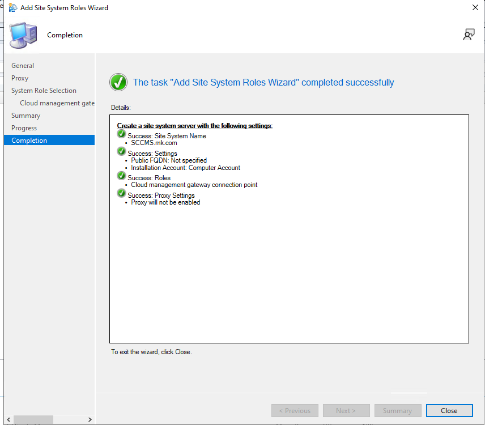Click the feedback person icon at top right
The image size is (485, 425).
click(469, 35)
